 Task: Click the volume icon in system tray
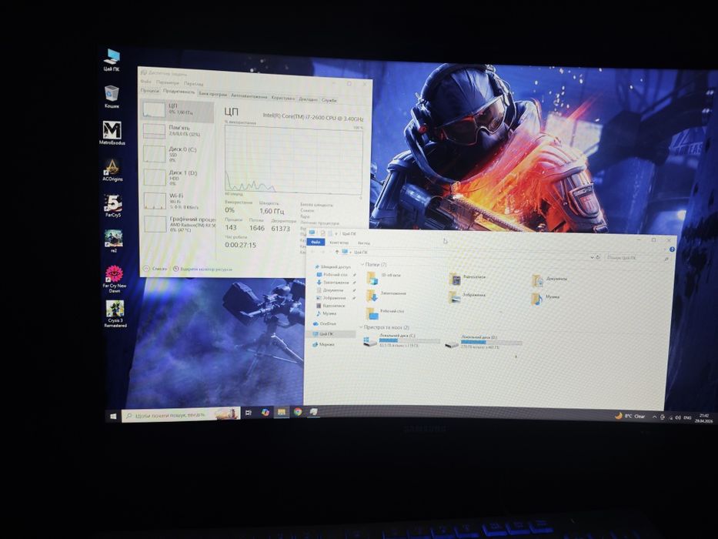coord(677,417)
